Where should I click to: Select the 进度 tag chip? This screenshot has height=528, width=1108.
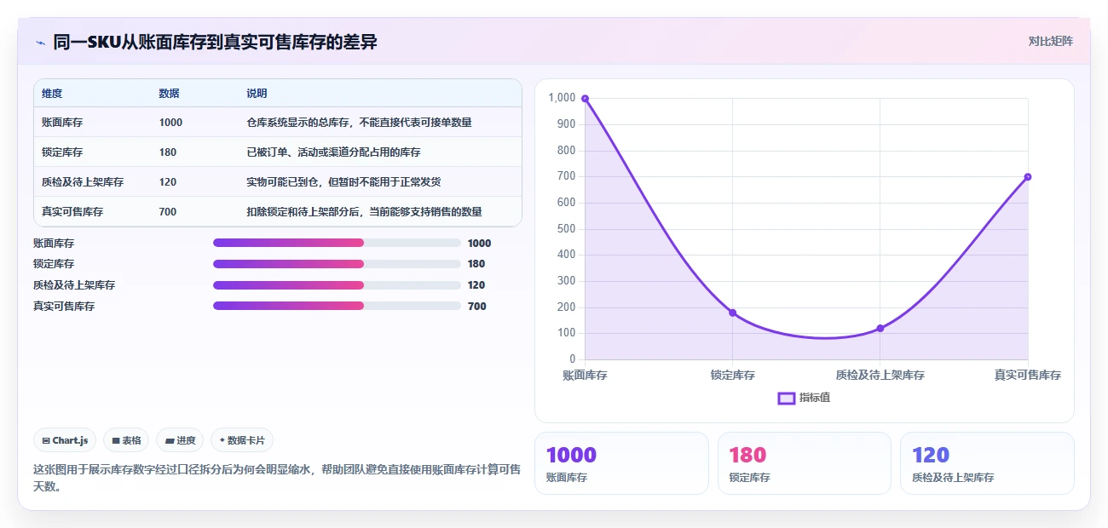click(180, 440)
